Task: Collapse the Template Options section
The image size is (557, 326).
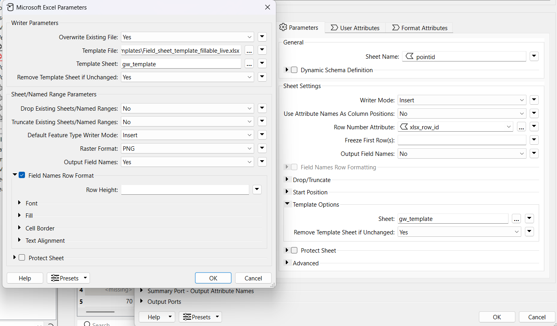Action: tap(287, 204)
